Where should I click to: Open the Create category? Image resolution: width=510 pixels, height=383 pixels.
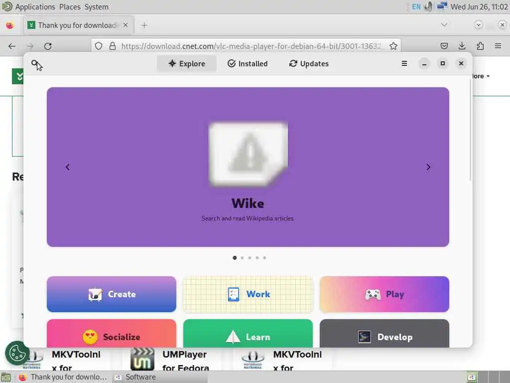(112, 294)
